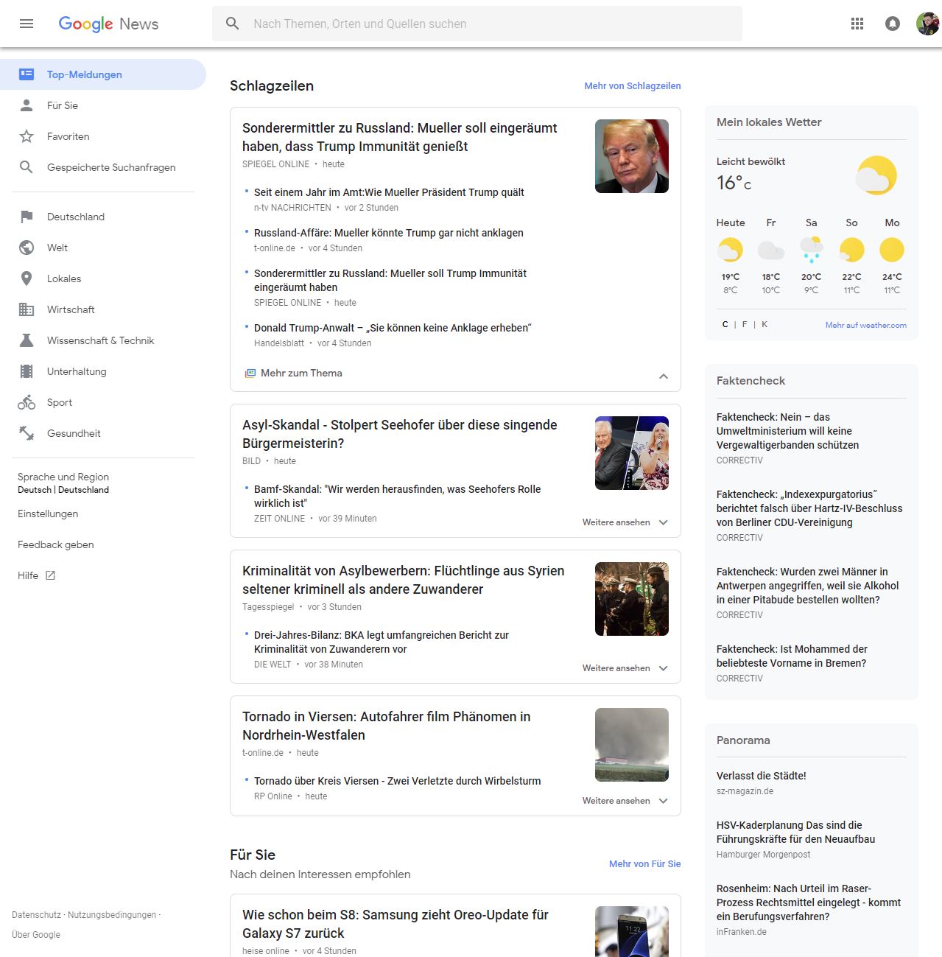Click the Top-Meldungen newspaper icon
The width and height of the screenshot is (942, 957).
coord(27,74)
